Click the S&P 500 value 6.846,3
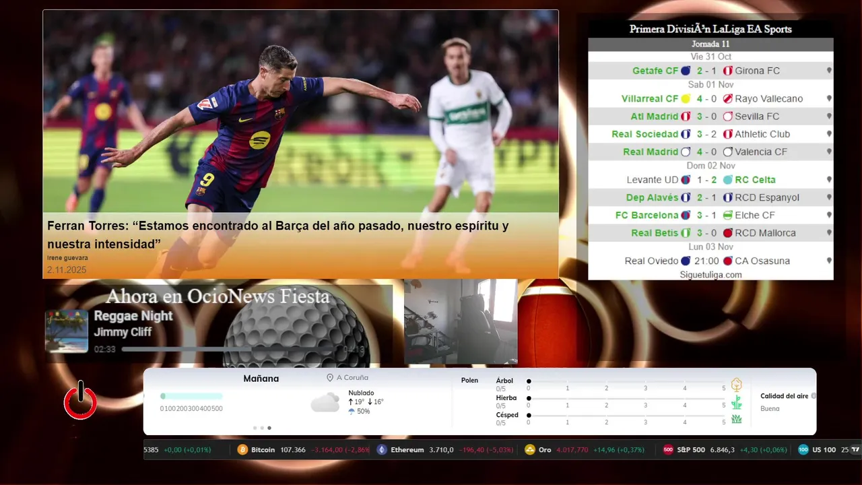The height and width of the screenshot is (485, 862). [x=722, y=450]
